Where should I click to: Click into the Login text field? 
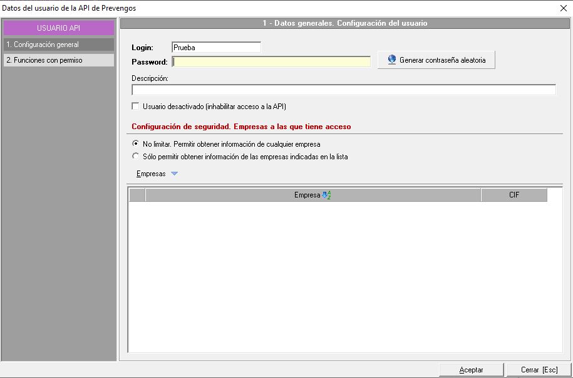pyautogui.click(x=216, y=47)
